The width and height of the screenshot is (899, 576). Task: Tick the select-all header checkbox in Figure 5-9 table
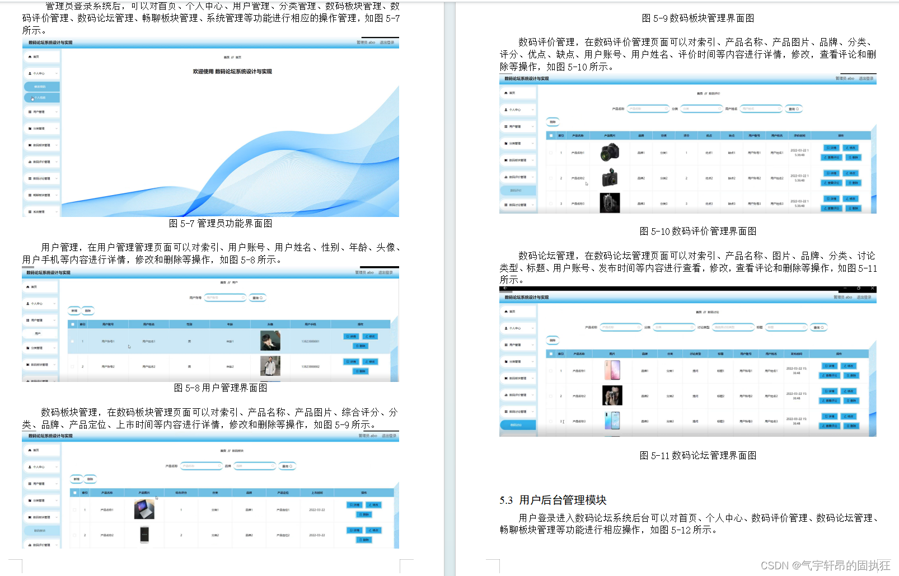tap(74, 493)
